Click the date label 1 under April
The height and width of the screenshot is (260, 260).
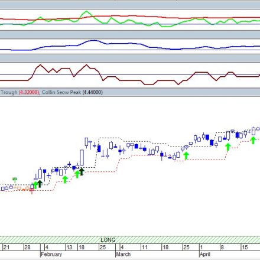(x=201, y=247)
